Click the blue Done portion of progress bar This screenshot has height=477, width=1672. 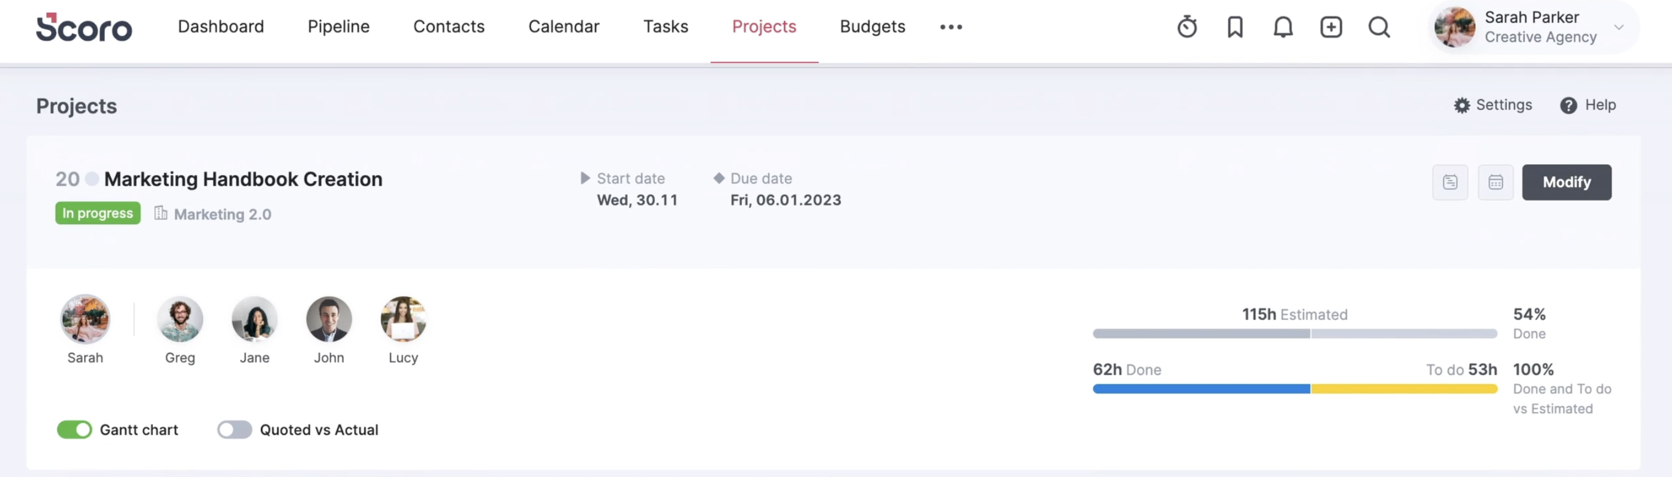pyautogui.click(x=1201, y=389)
